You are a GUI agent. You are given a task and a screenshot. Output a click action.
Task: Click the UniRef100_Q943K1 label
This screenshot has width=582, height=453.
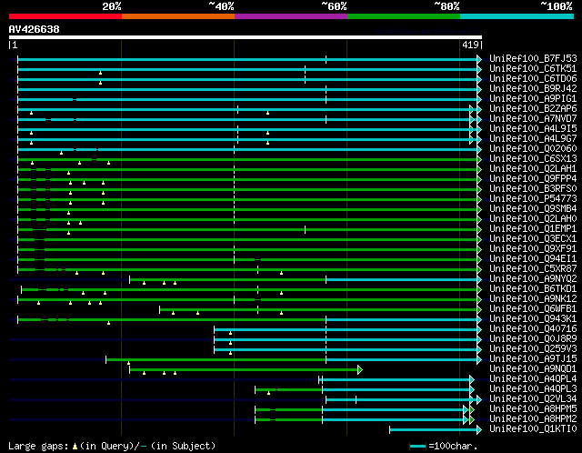pyautogui.click(x=533, y=319)
